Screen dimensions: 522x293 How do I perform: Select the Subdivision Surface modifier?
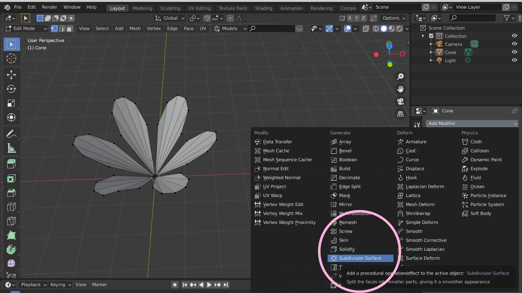coord(360,258)
